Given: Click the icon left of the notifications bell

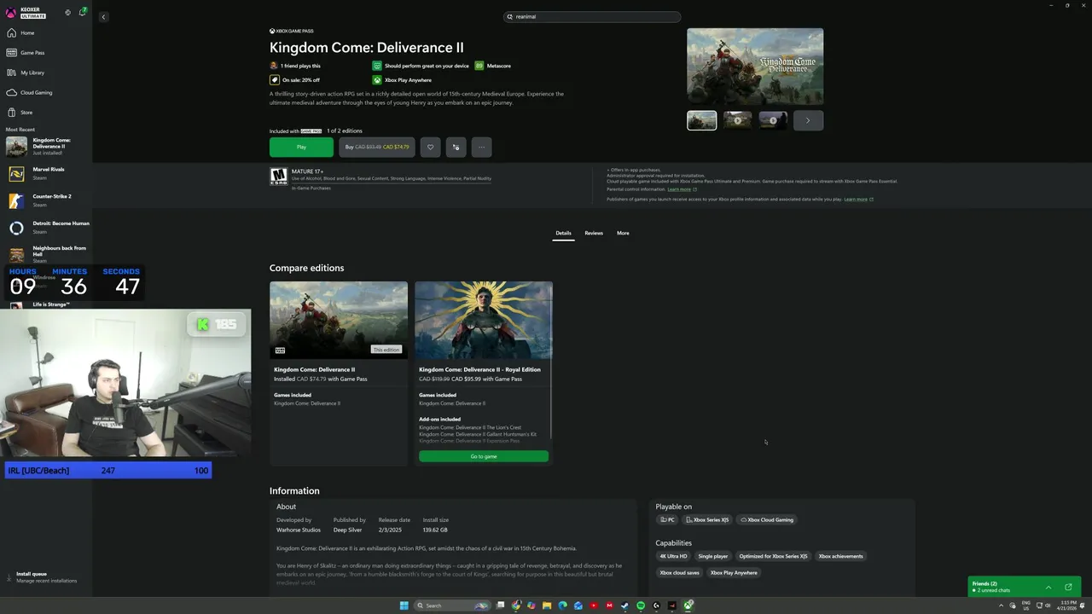Looking at the screenshot, I should point(68,13).
